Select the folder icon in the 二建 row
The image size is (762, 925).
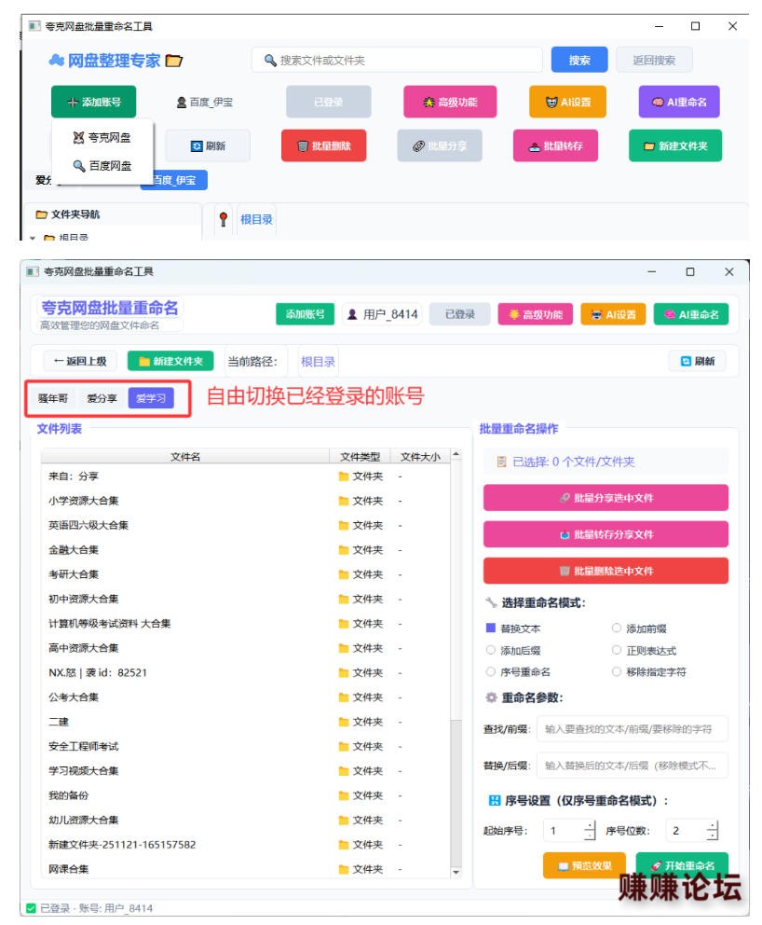click(344, 722)
